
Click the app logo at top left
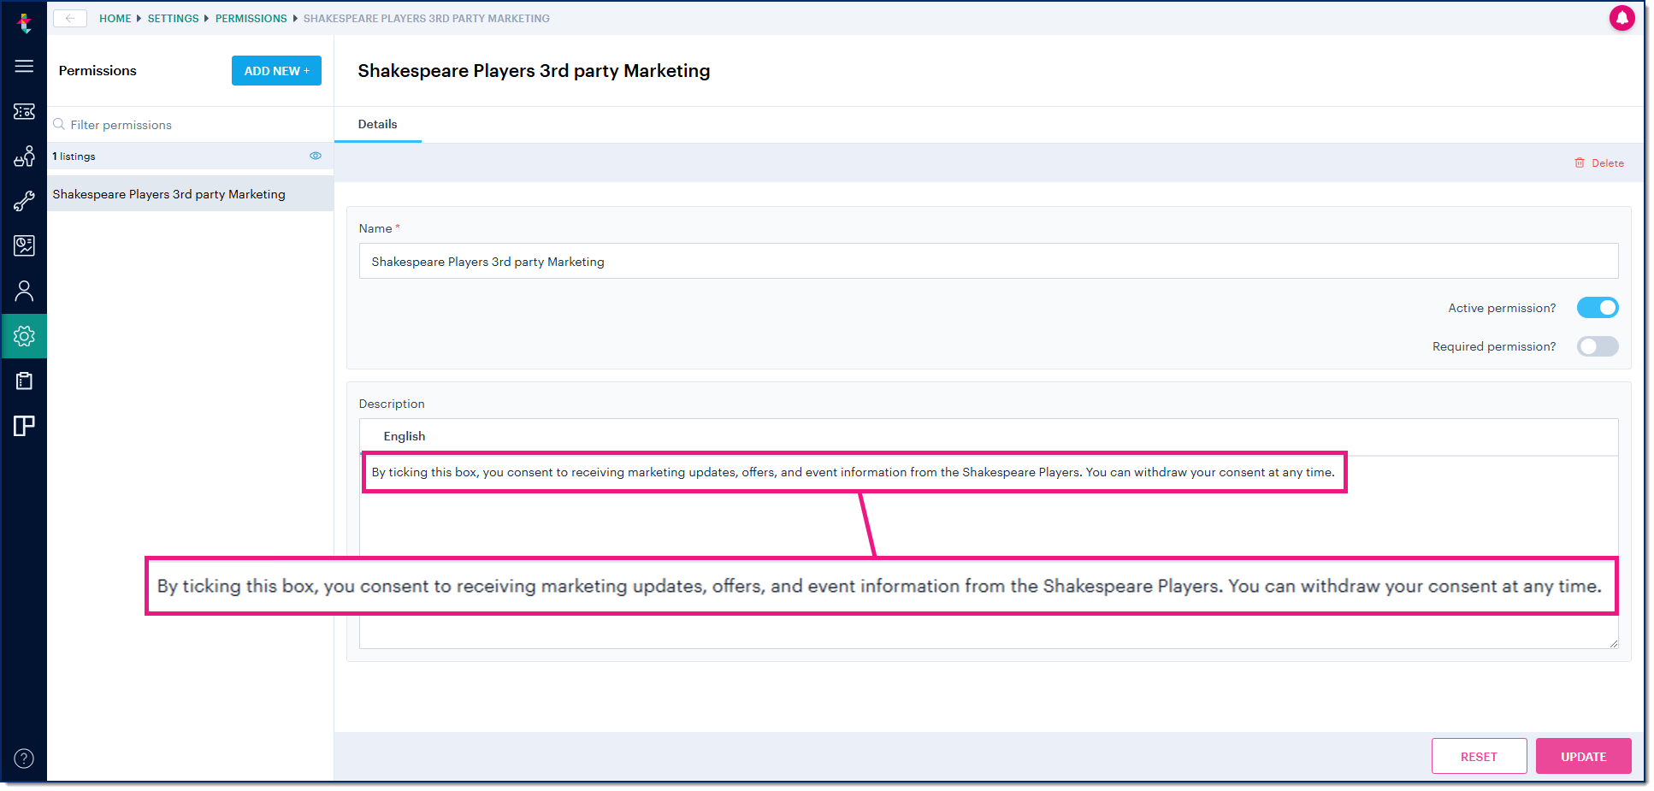click(24, 23)
